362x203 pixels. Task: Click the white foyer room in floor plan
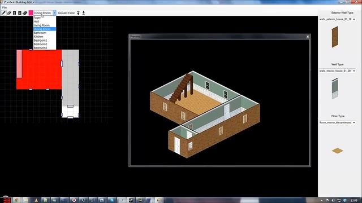(x=70, y=112)
